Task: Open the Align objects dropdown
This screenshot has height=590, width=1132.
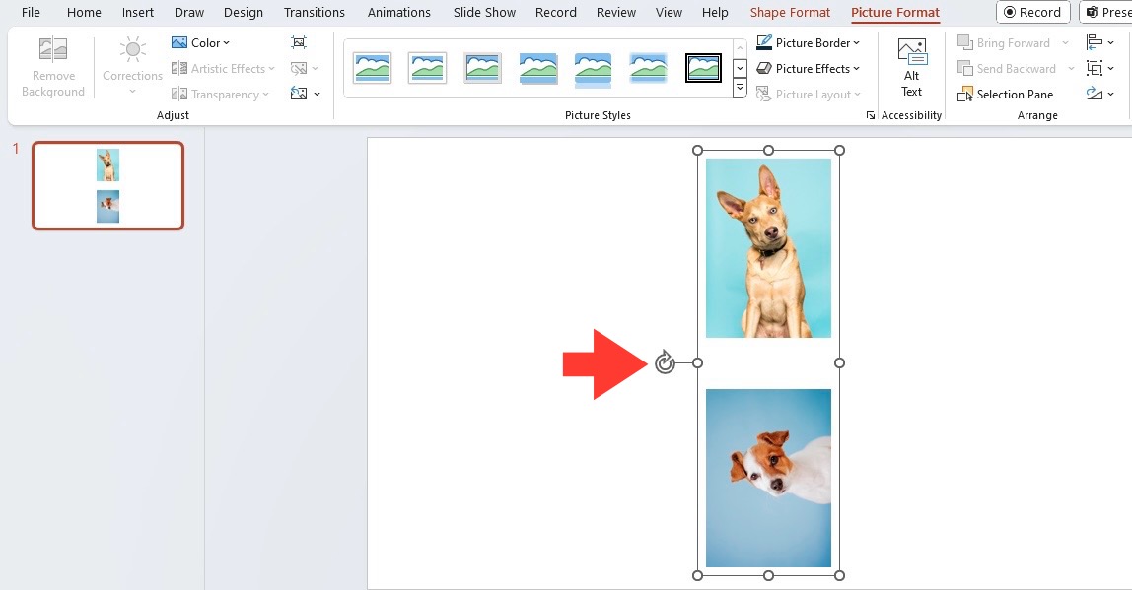Action: tap(1100, 42)
